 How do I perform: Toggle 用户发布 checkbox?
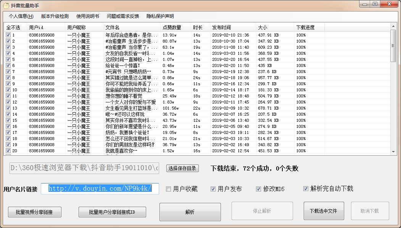click(x=213, y=189)
